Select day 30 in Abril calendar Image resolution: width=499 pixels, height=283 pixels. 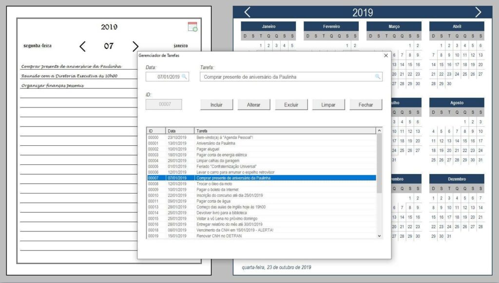click(x=449, y=84)
